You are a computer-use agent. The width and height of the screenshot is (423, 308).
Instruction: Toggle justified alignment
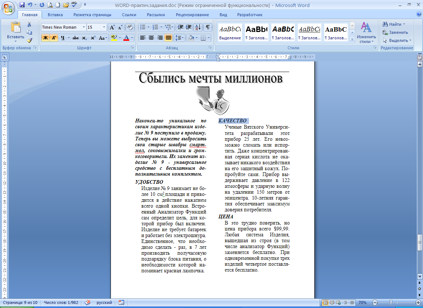tap(169, 38)
